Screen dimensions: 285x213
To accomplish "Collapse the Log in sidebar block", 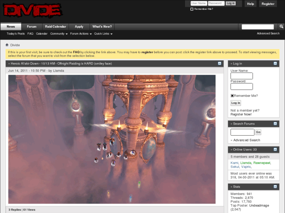I will coord(275,63).
